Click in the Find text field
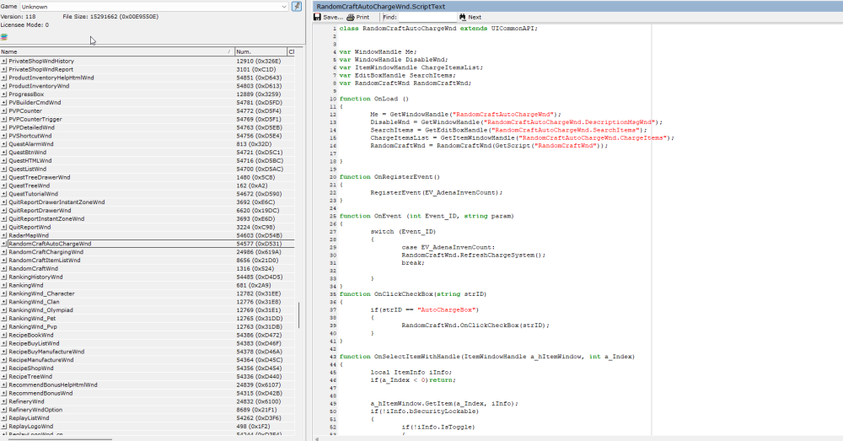The image size is (843, 441). [427, 17]
